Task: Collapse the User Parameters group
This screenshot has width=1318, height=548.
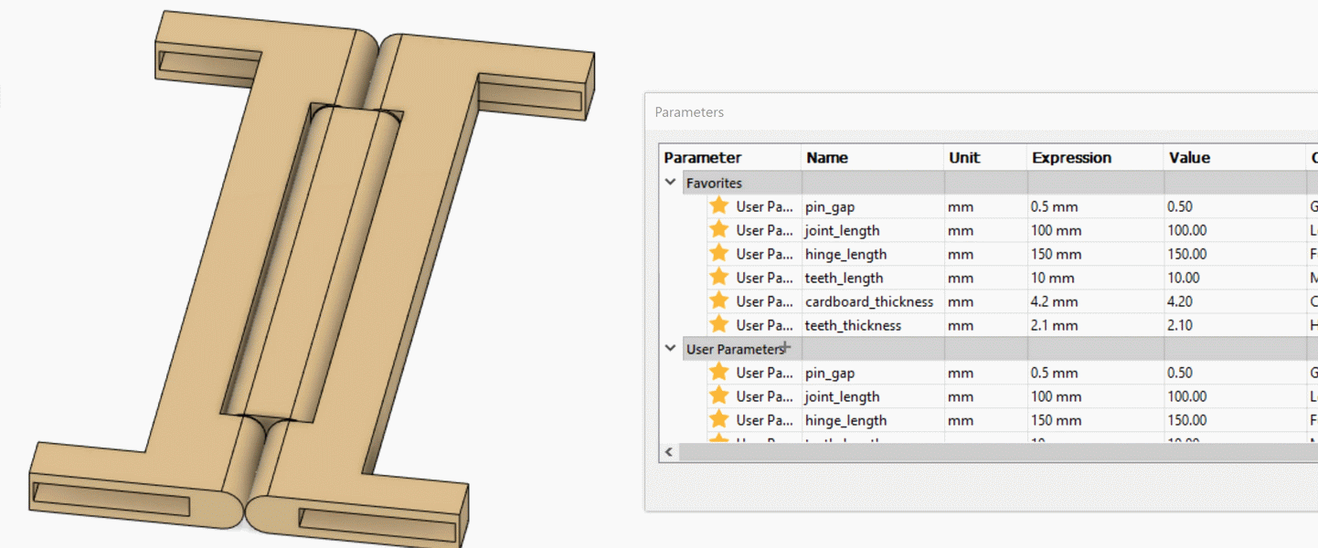Action: pyautogui.click(x=671, y=349)
